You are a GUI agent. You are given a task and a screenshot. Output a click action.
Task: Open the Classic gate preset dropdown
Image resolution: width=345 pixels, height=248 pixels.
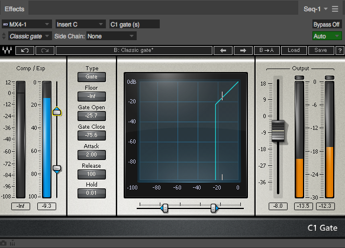[30, 36]
